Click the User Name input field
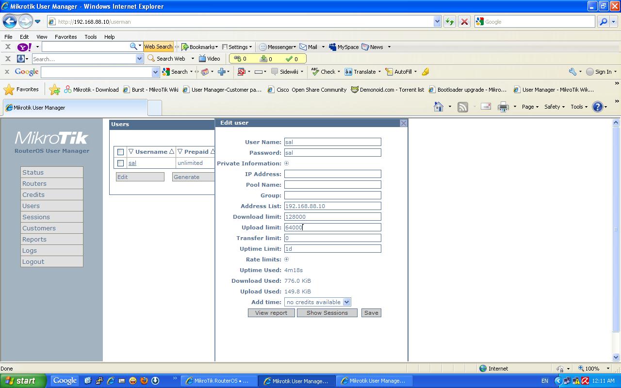The height and width of the screenshot is (388, 621). [x=332, y=142]
